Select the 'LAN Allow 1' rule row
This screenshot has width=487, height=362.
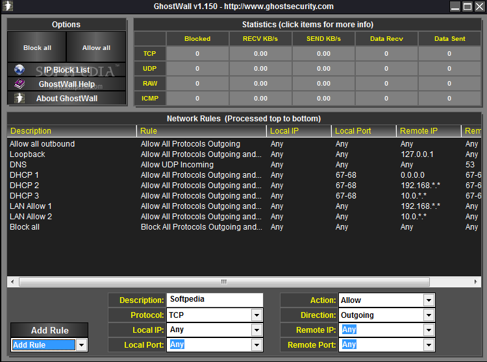pos(244,206)
